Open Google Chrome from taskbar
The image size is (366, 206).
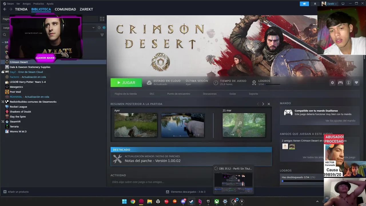click(x=133, y=201)
